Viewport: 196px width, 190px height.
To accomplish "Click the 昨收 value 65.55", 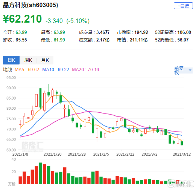I will pos(21,40).
